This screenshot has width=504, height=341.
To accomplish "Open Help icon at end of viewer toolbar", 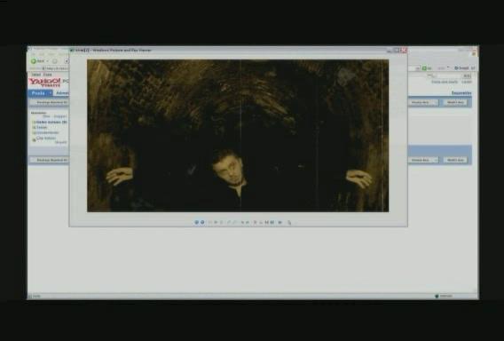I will pyautogui.click(x=289, y=222).
